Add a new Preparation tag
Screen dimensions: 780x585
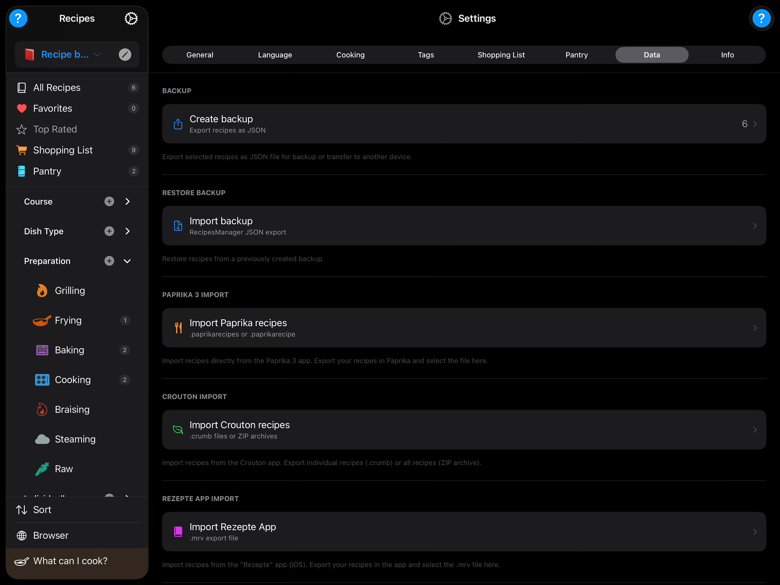click(109, 261)
